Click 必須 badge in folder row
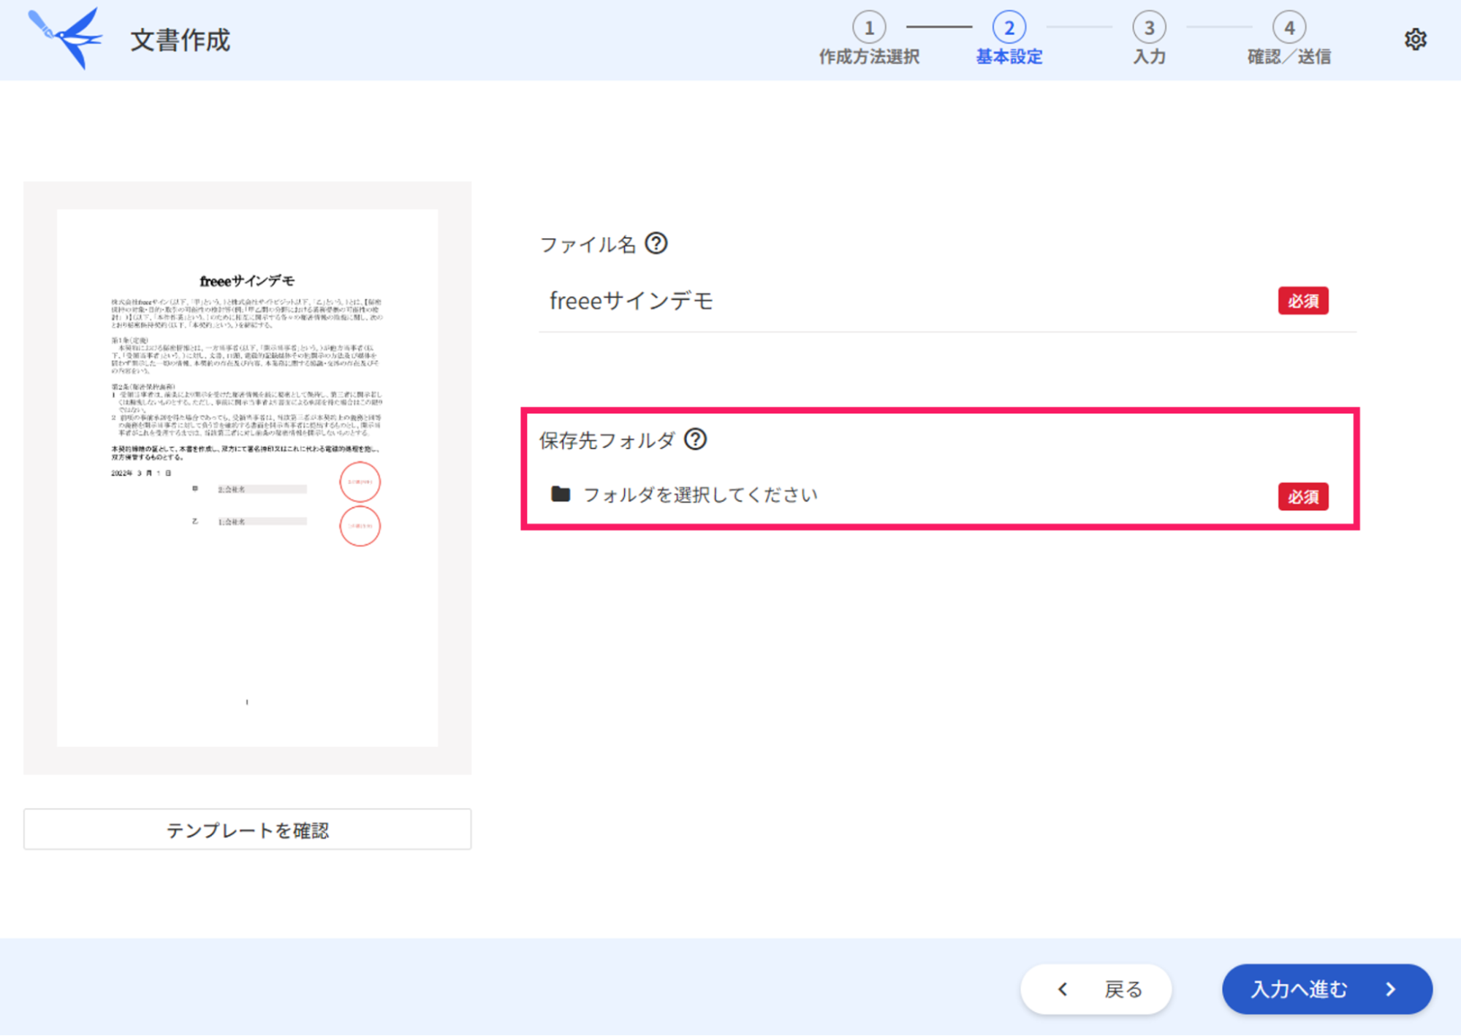 1303,497
